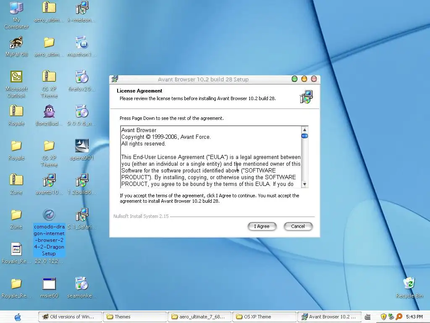This screenshot has height=323, width=430.
Task: Cancel the Avant Browser setup
Action: tap(298, 226)
